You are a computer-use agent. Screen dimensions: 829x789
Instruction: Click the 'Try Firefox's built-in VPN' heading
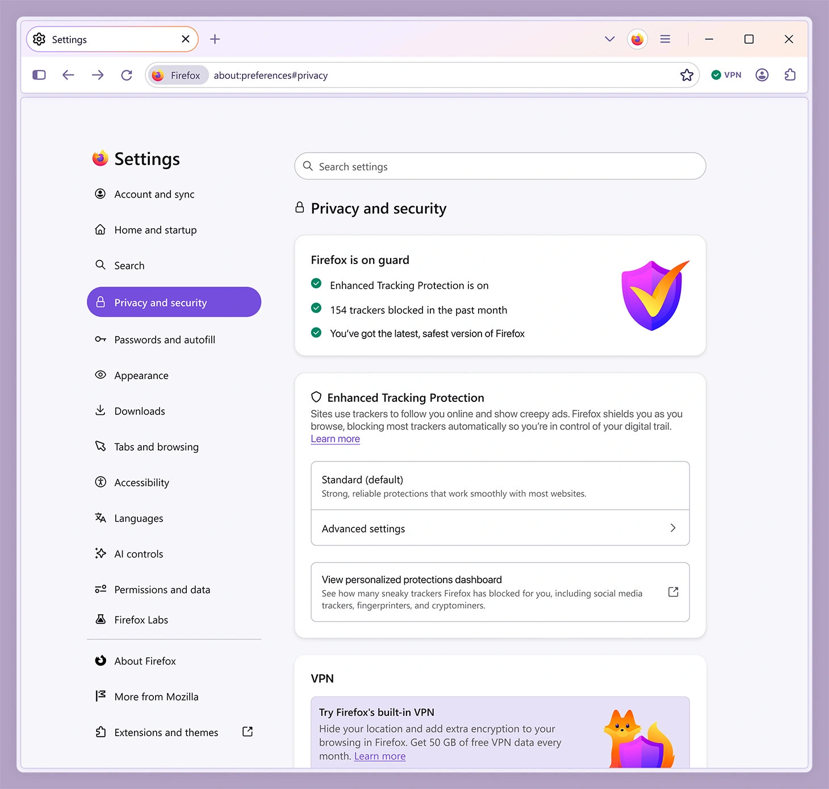(x=376, y=712)
